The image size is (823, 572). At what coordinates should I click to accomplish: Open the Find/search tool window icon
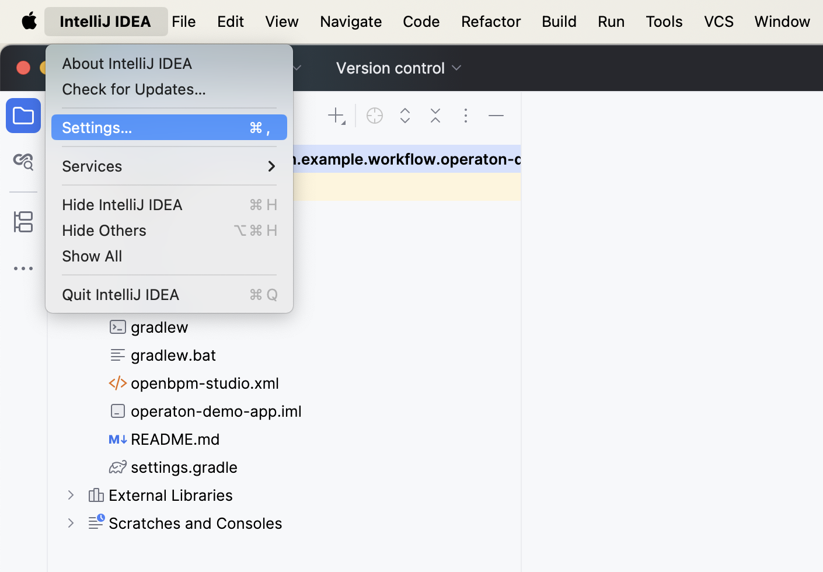coord(23,162)
